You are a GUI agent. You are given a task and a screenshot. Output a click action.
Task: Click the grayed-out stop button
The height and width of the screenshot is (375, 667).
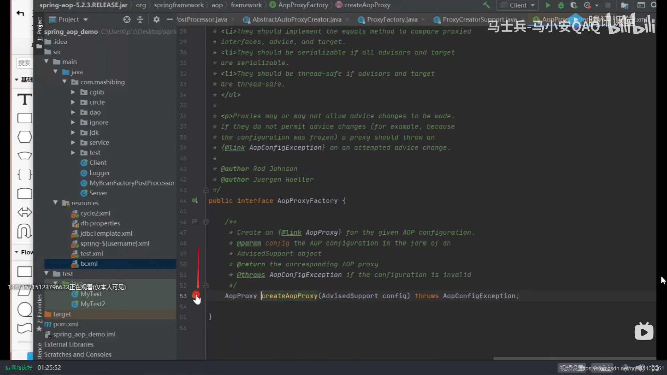coord(608,5)
